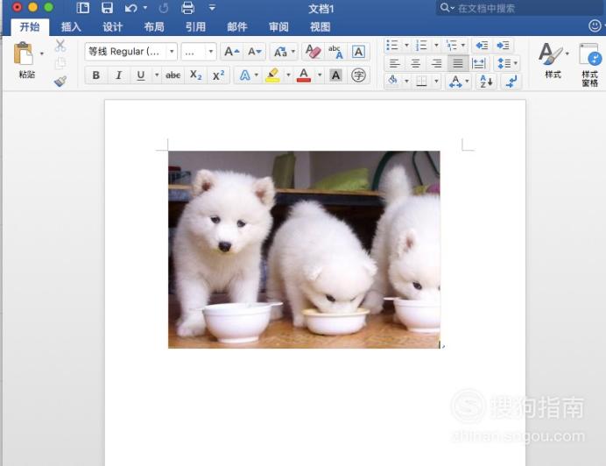Open bullet list style dropdown

click(x=406, y=46)
